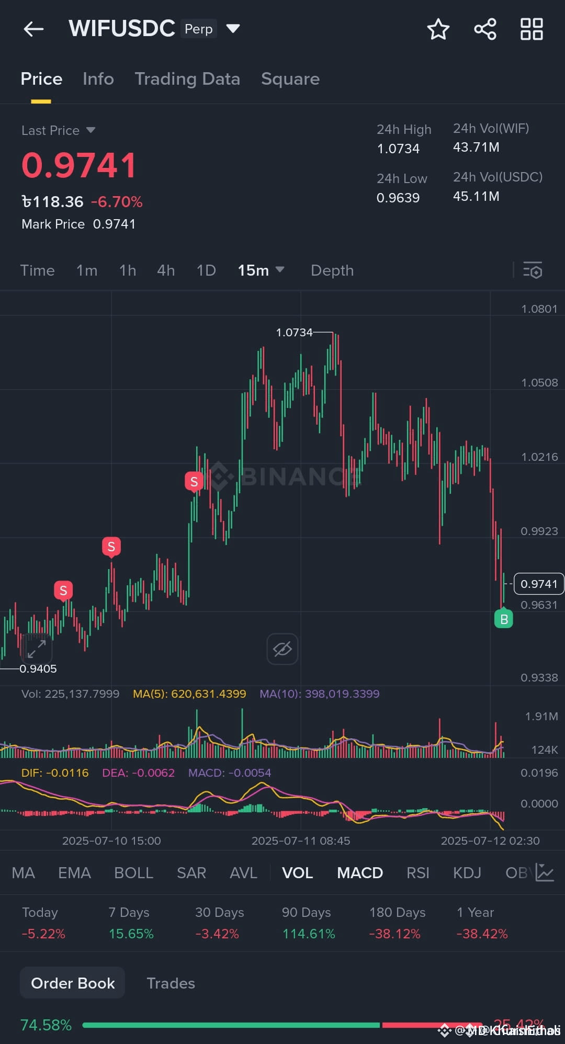Click the DIF -0.0116 readout
The image size is (565, 1044).
click(55, 773)
